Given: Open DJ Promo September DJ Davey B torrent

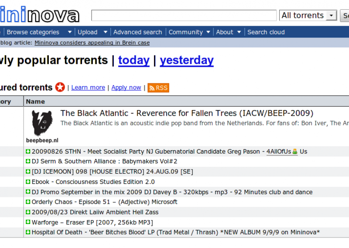Looking at the screenshot, I should click(x=172, y=192).
